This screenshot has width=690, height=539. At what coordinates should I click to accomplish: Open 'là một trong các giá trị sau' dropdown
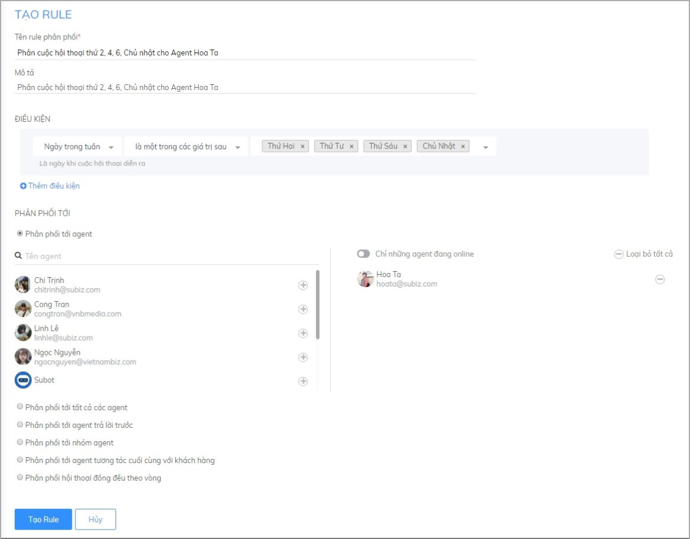pos(185,147)
